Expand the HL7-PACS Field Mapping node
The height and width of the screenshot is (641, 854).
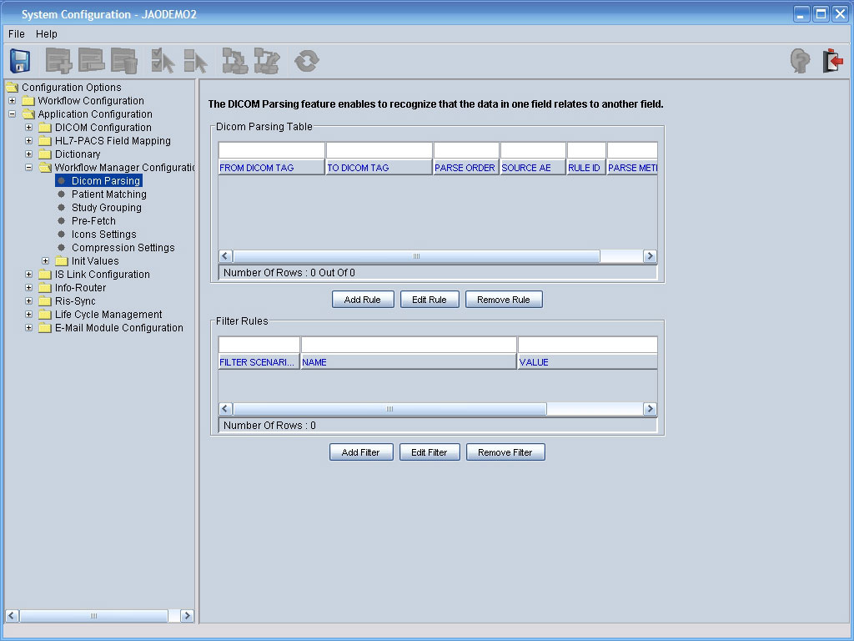click(x=29, y=140)
